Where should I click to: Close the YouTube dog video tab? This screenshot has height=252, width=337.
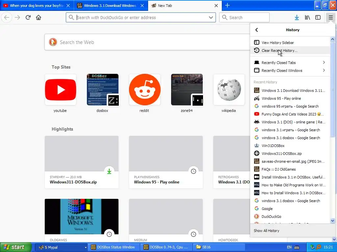click(68, 6)
